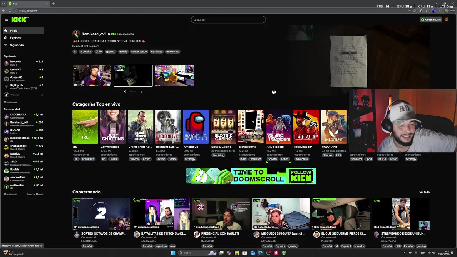This screenshot has width=457, height=257.
Task: Select the dark middle featured thumbnail
Action: pos(133,76)
